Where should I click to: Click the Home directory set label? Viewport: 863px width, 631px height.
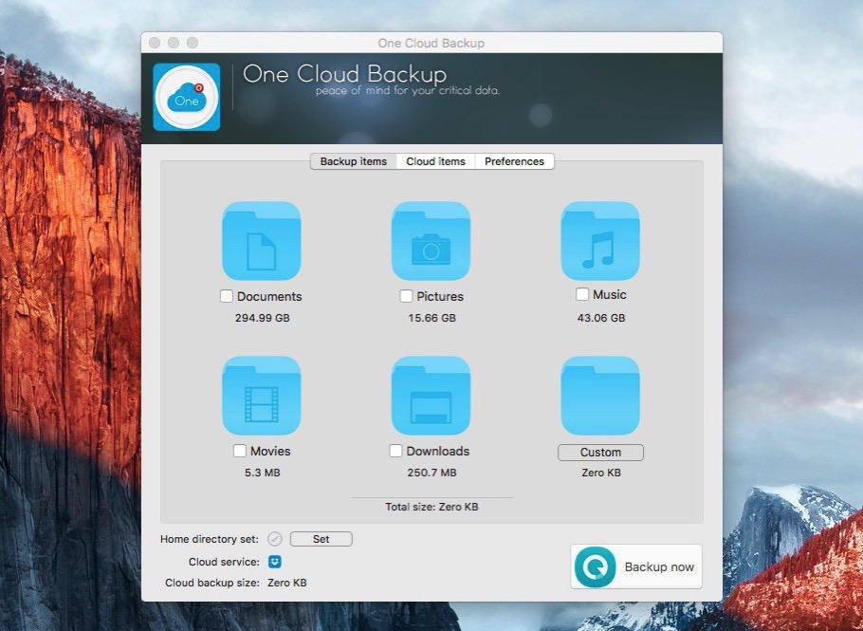[210, 539]
